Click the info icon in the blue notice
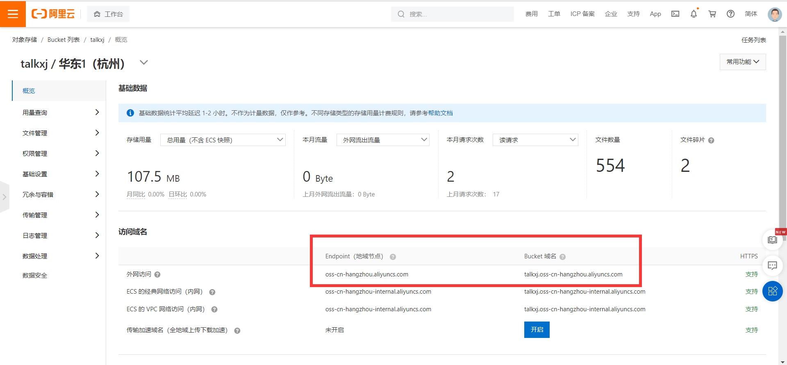 pyautogui.click(x=130, y=113)
